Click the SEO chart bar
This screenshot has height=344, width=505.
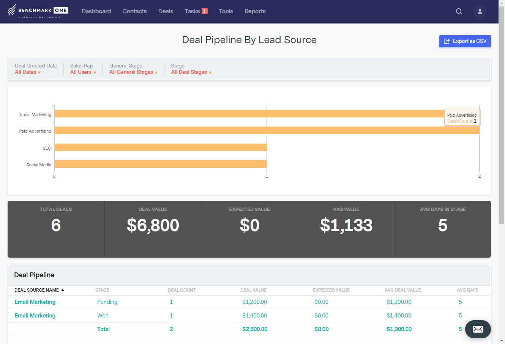click(161, 147)
